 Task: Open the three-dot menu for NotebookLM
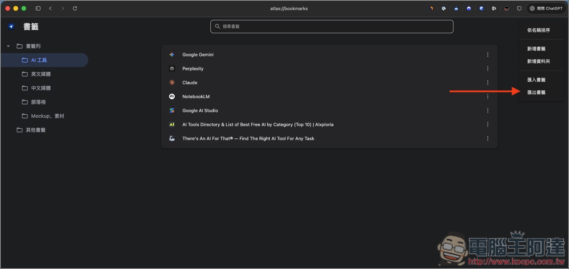488,96
